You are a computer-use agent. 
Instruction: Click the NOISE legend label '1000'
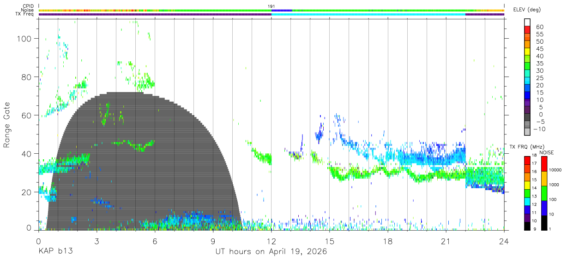point(553,185)
